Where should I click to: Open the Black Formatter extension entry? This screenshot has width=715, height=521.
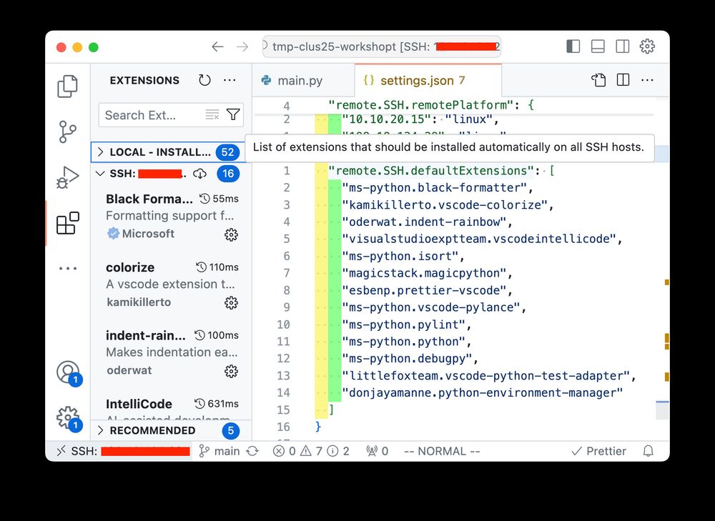pos(172,217)
